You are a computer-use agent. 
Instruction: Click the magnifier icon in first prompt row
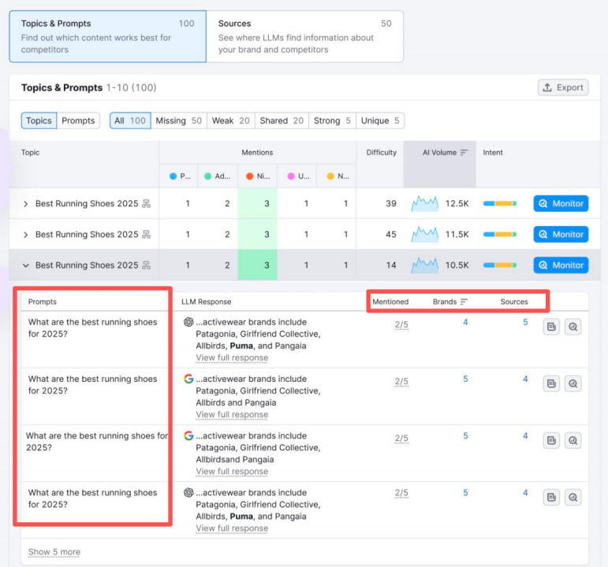[x=573, y=327]
